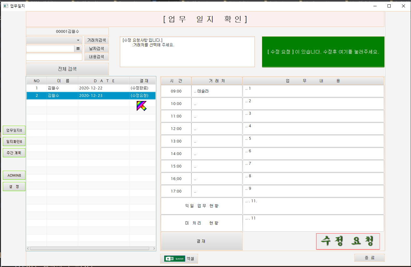Click the date input field
Screen dimensions: 411x267
(x=50, y=49)
